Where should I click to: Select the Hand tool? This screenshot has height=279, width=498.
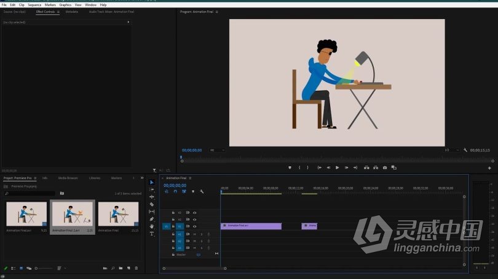click(152, 226)
